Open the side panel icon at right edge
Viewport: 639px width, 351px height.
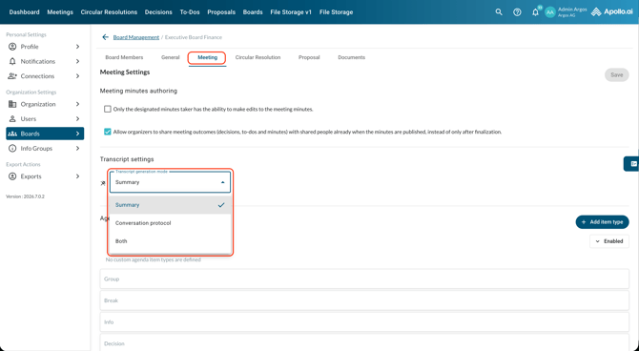(633, 164)
